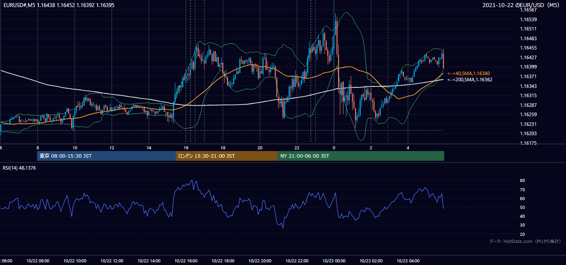Click RSI scale value 80
Image resolution: width=566 pixels, height=265 pixels.
click(522, 181)
